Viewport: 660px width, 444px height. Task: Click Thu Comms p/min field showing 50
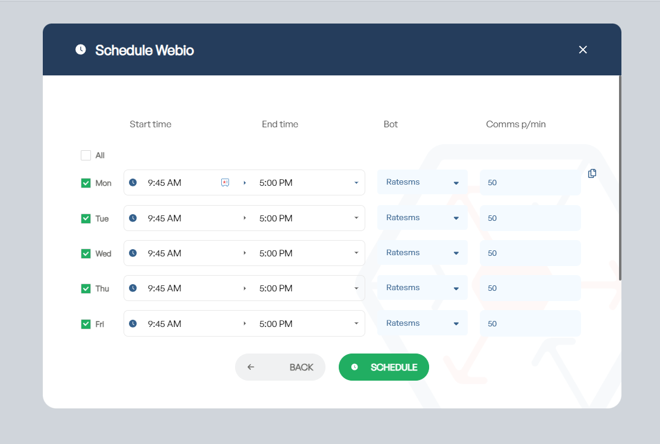(x=530, y=288)
